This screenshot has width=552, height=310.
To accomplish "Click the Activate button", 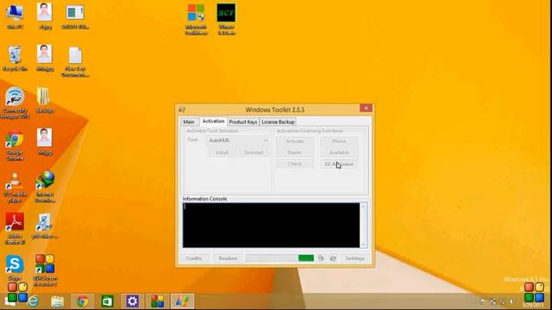I will (295, 141).
